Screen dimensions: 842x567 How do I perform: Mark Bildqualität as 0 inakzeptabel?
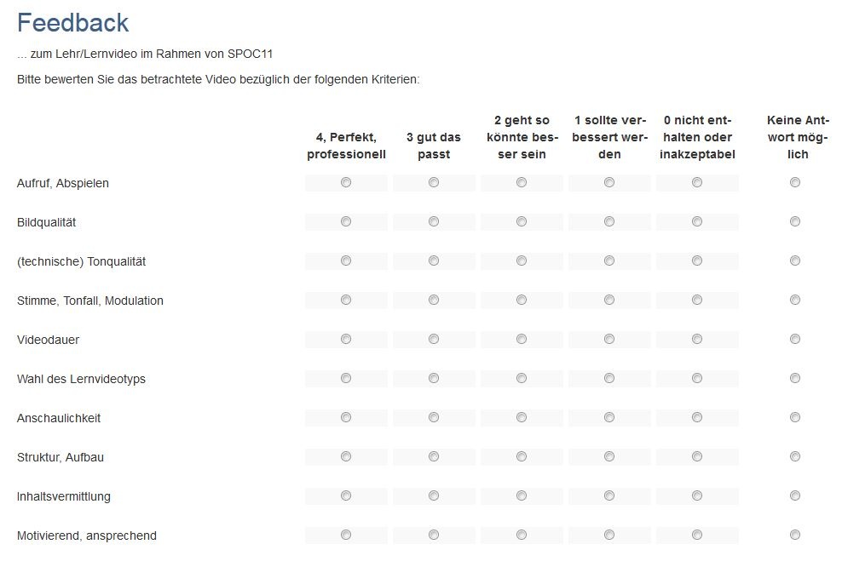697,221
